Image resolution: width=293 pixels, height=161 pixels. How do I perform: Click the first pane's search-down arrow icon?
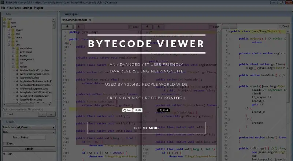(x=67, y=27)
